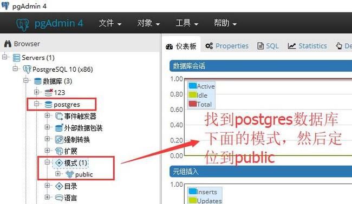Click the 强制转换 icon
Viewport: 352px width, 204px height.
(x=59, y=140)
